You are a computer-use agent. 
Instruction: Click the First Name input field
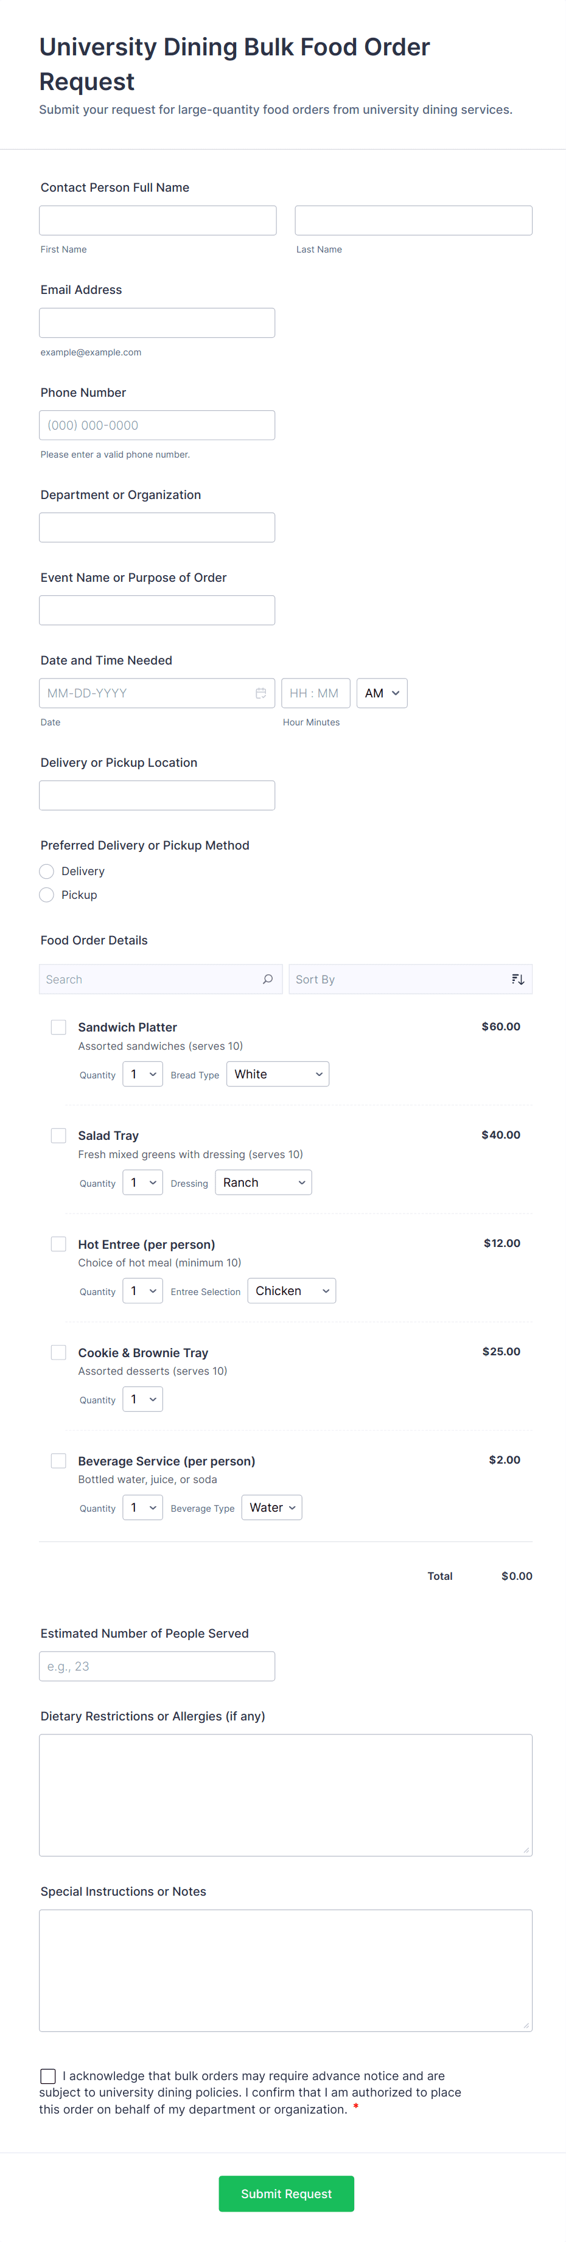[x=158, y=220]
